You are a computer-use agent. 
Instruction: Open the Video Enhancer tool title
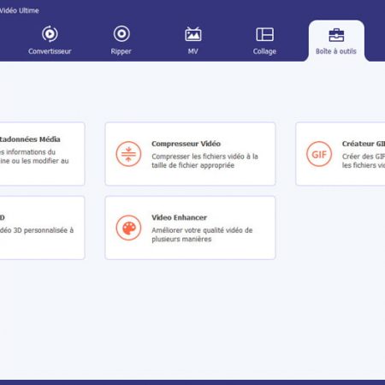179,217
